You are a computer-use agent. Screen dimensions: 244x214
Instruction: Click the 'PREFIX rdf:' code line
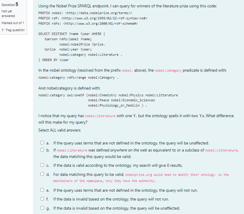(93, 18)
